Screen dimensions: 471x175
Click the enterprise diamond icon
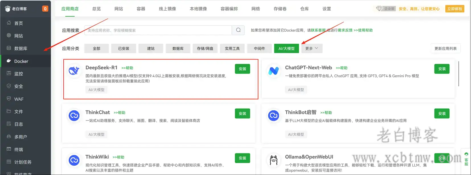tap(379, 9)
